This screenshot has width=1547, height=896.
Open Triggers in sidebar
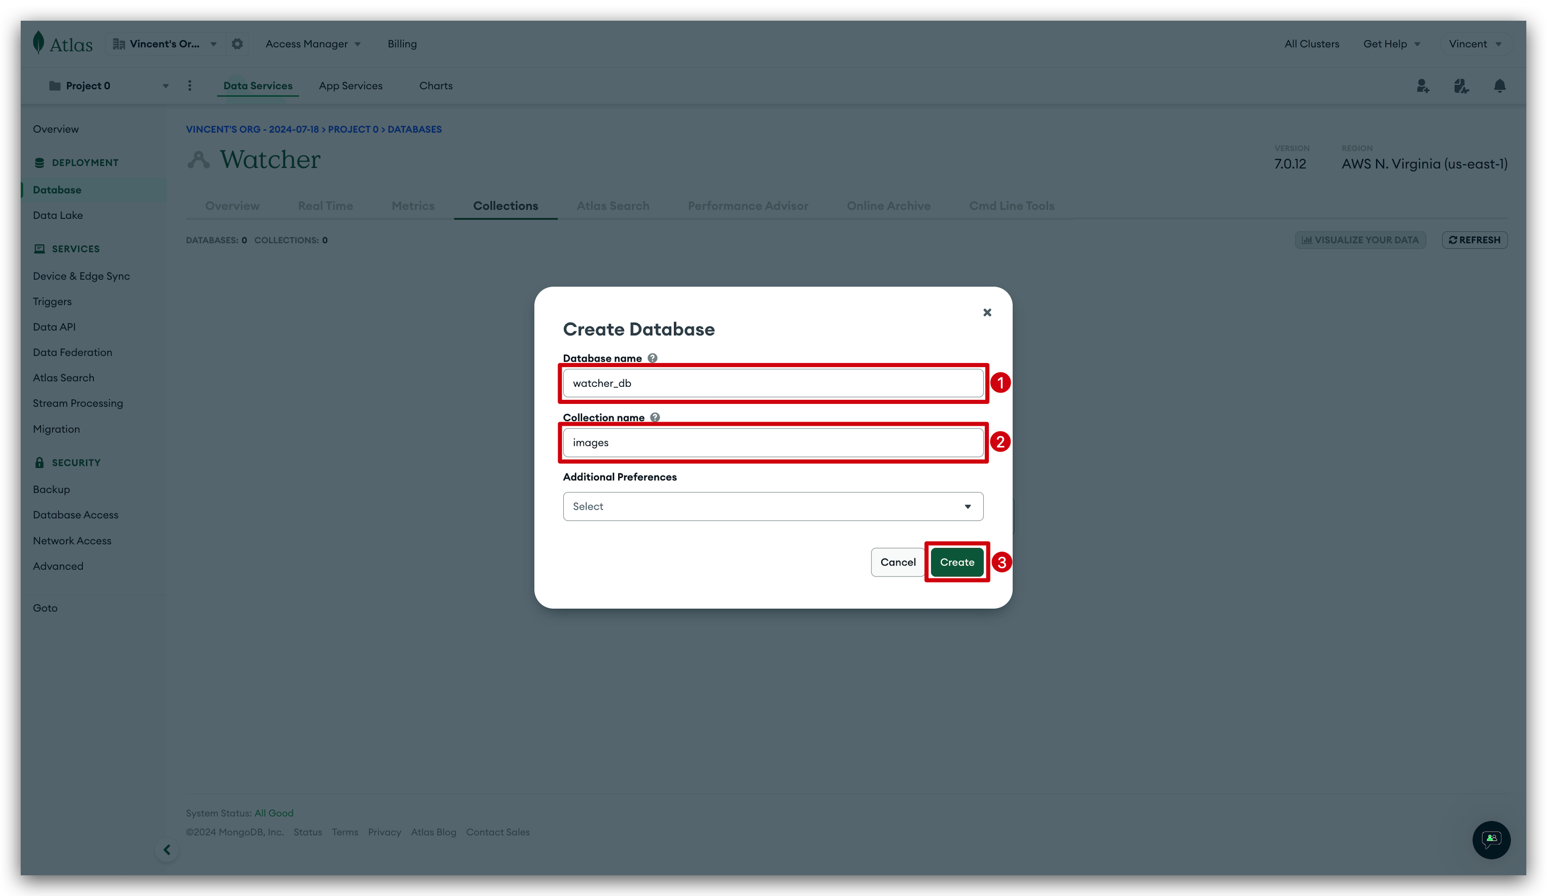52,301
